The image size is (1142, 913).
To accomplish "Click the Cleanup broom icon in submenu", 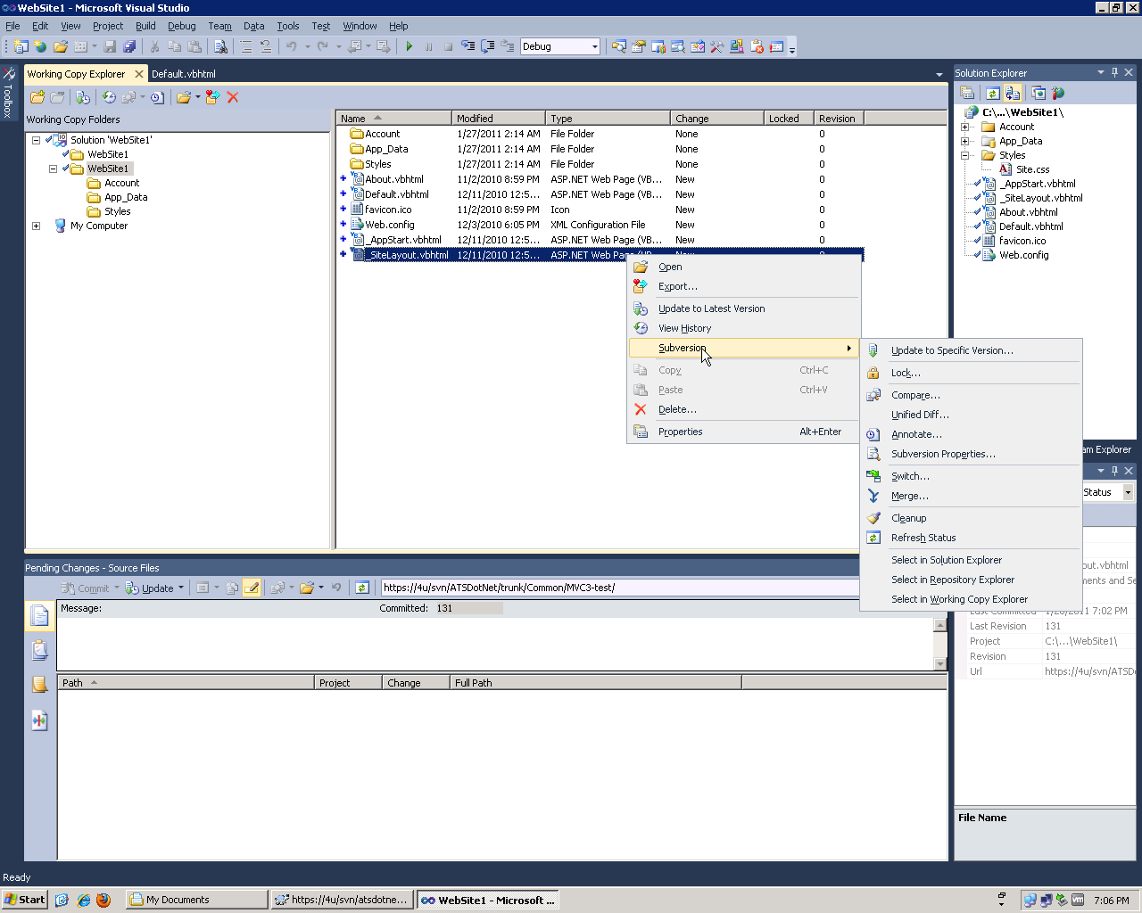I will click(x=873, y=518).
